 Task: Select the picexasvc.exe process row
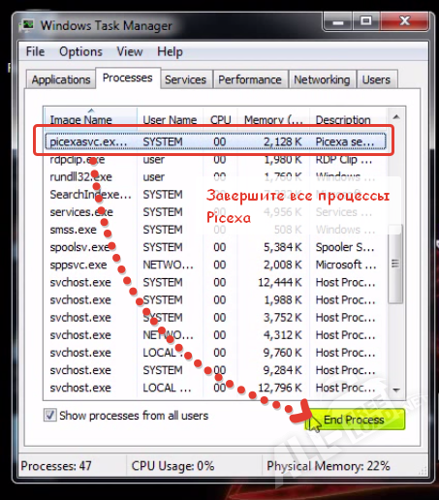tap(215, 141)
